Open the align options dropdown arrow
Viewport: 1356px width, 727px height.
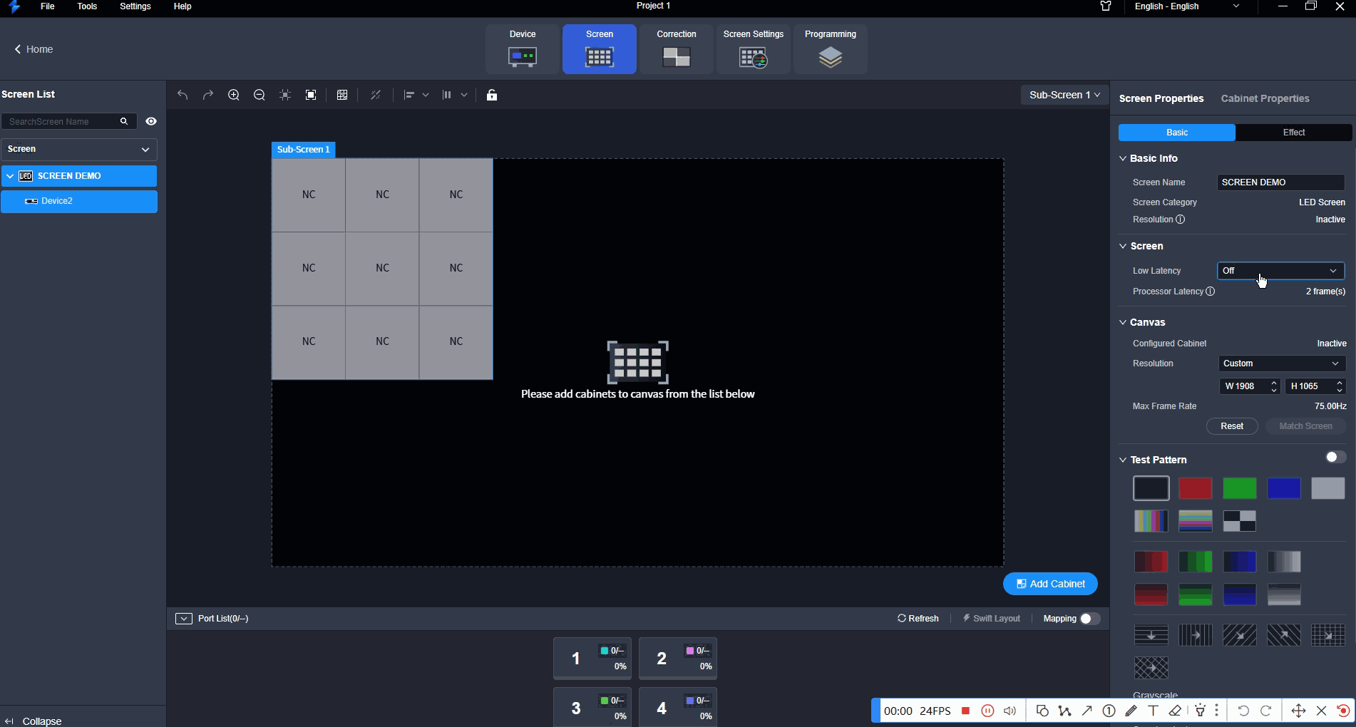(x=426, y=95)
